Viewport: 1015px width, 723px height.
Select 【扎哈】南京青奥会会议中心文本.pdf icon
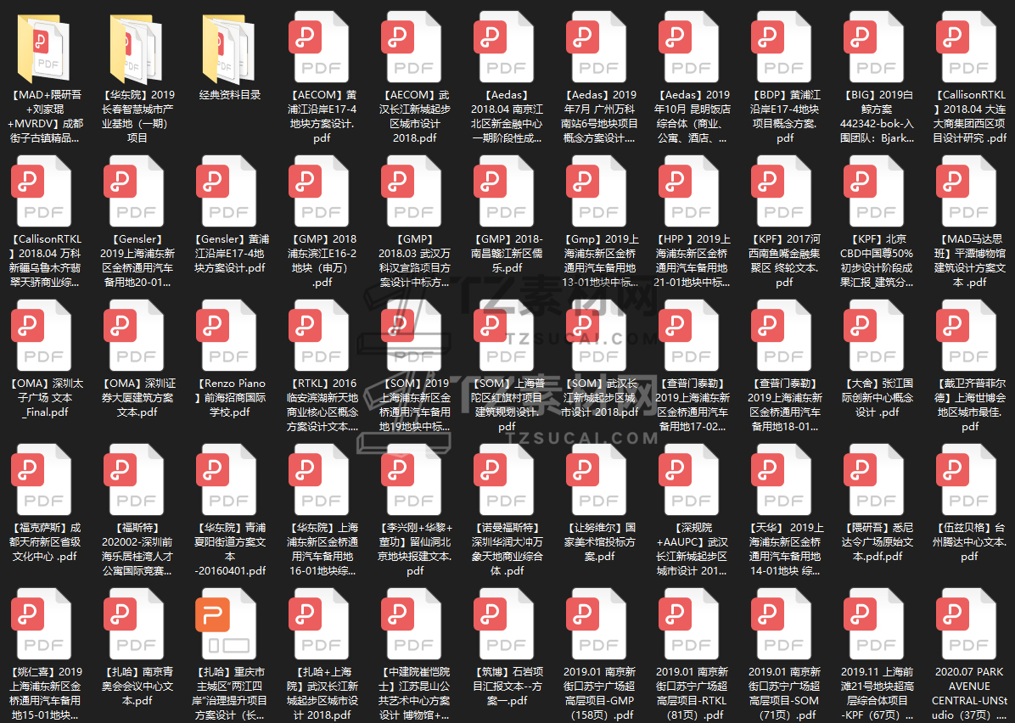pos(133,625)
